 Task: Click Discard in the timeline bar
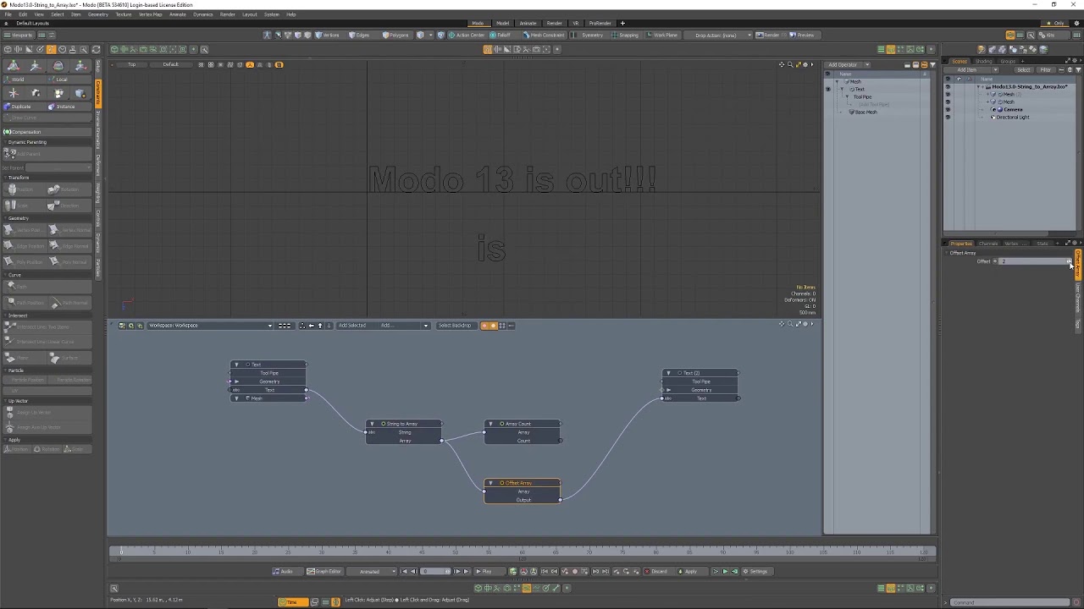656,572
